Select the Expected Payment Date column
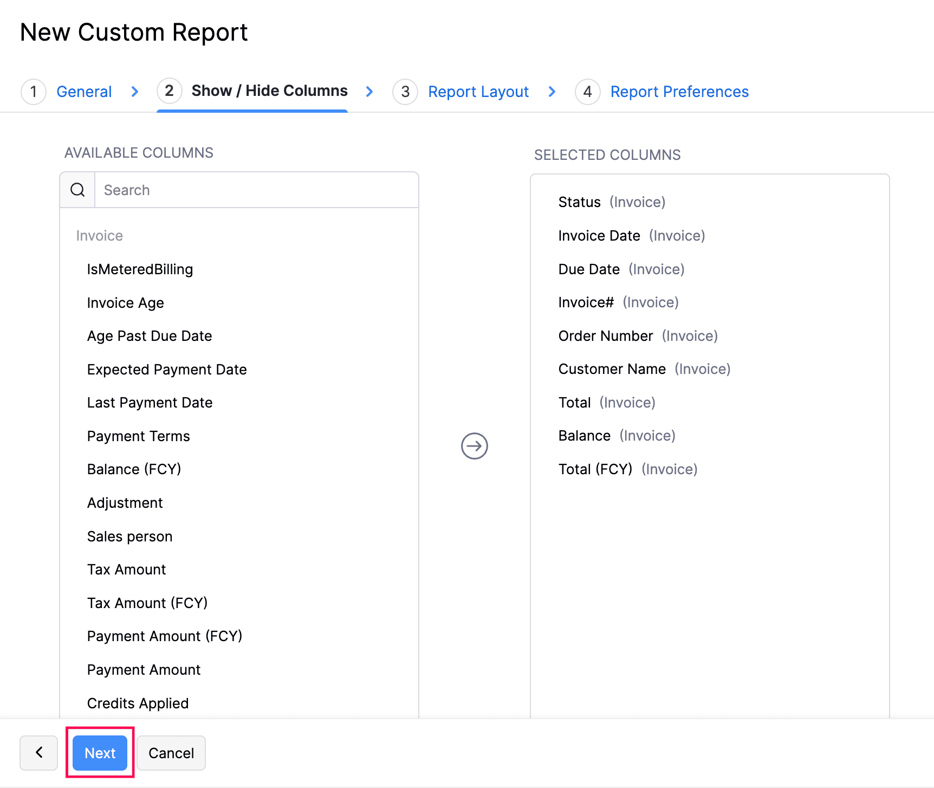The image size is (934, 788). coord(167,370)
